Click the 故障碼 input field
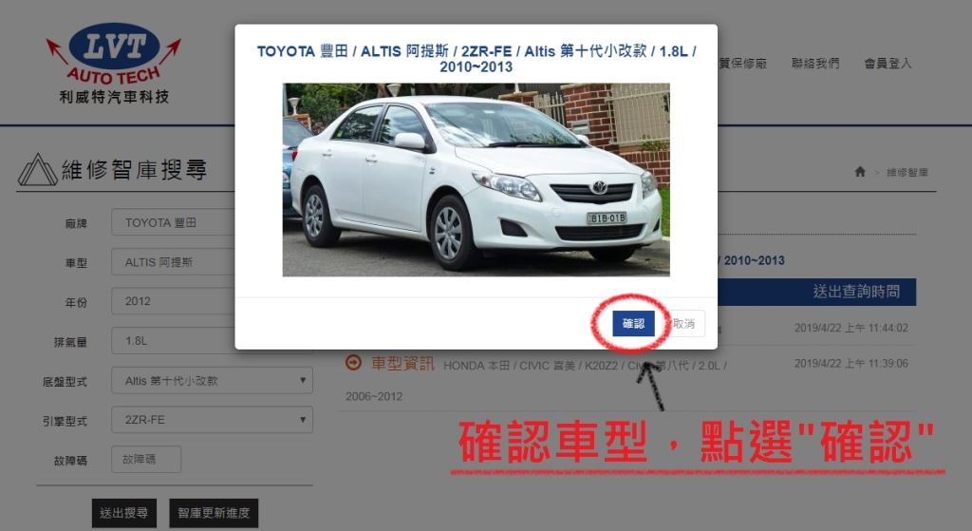Screen dimensions: 972x531 [146, 460]
